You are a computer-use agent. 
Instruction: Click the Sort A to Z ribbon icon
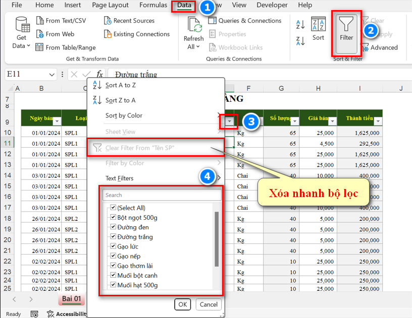click(x=300, y=25)
